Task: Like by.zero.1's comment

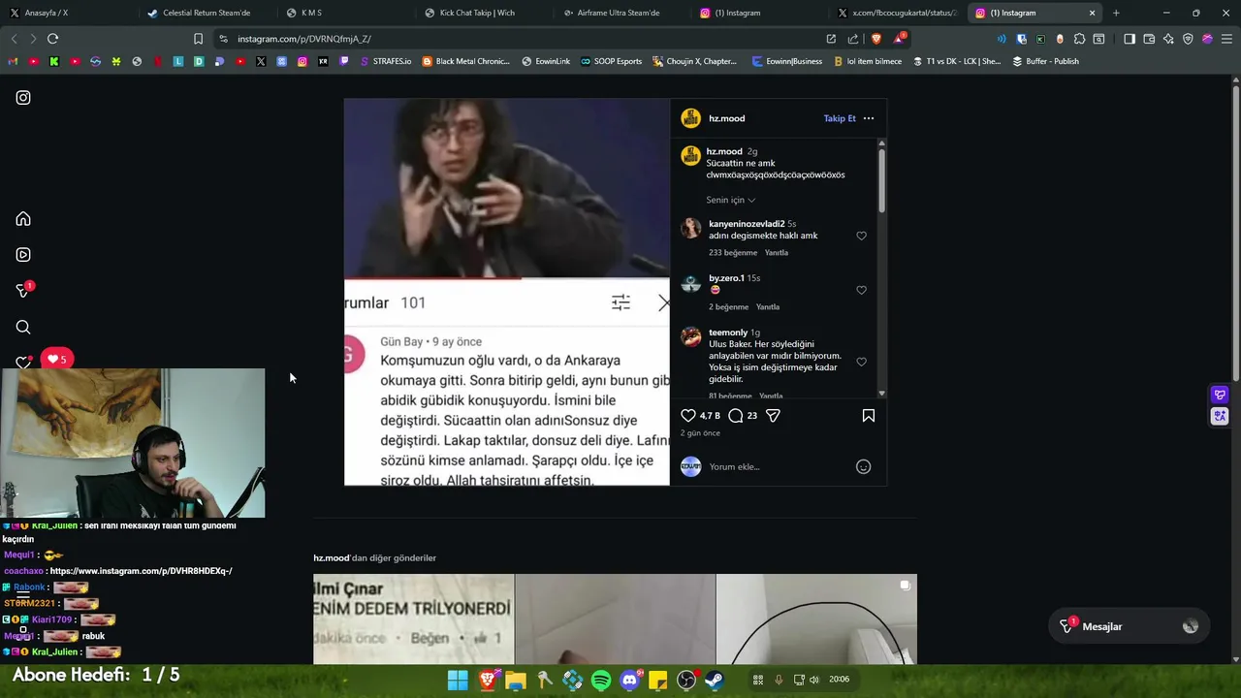Action: (x=861, y=290)
